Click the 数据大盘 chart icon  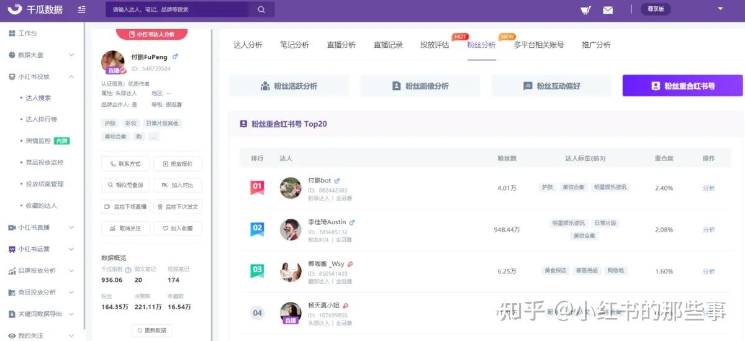pyautogui.click(x=12, y=55)
